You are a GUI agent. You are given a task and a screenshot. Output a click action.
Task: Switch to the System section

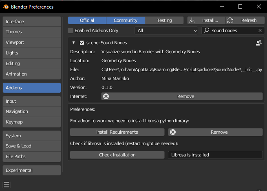32,136
